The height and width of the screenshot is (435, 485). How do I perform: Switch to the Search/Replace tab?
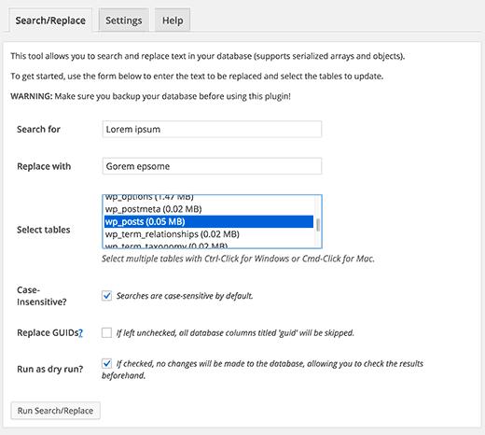point(50,21)
